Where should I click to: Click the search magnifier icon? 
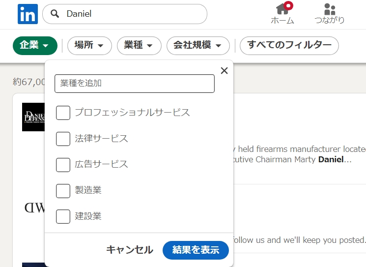(55, 14)
